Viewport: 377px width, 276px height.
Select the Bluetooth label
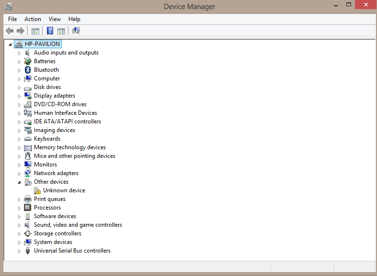pyautogui.click(x=46, y=70)
